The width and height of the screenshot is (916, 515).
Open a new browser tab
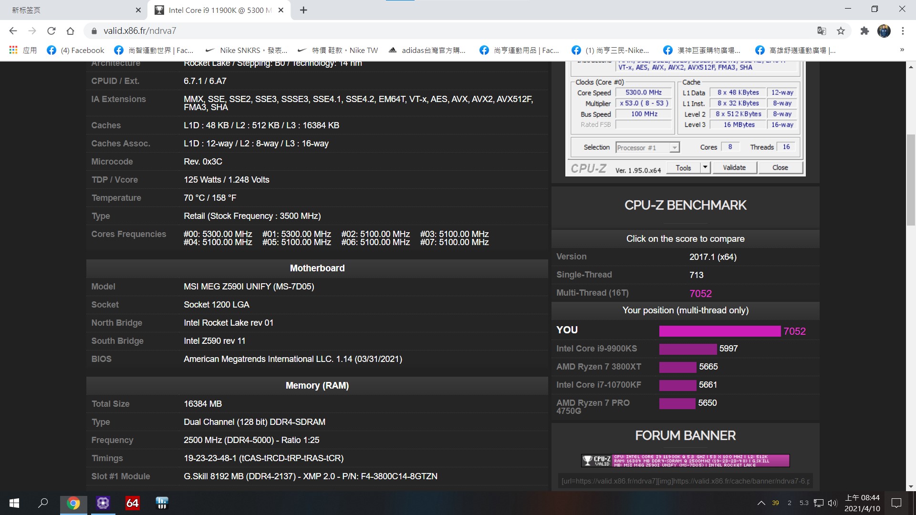(303, 10)
